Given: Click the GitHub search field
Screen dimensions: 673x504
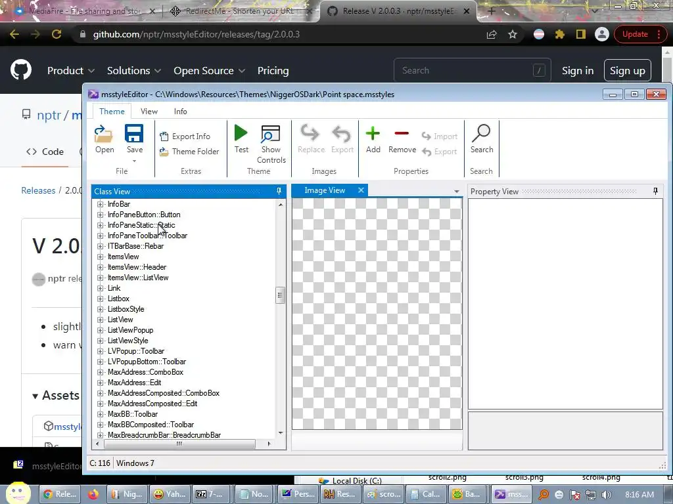Looking at the screenshot, I should pyautogui.click(x=472, y=70).
